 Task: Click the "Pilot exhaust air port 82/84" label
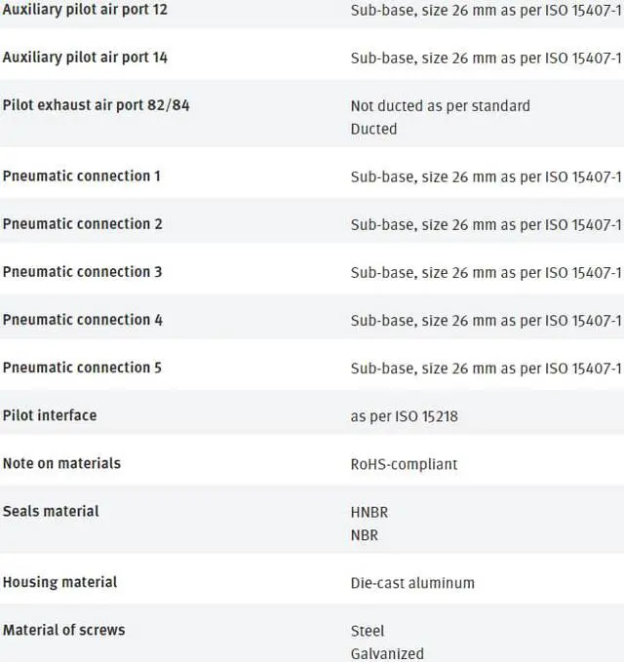coord(96,104)
